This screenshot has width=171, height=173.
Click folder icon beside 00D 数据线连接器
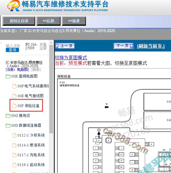point(8,126)
